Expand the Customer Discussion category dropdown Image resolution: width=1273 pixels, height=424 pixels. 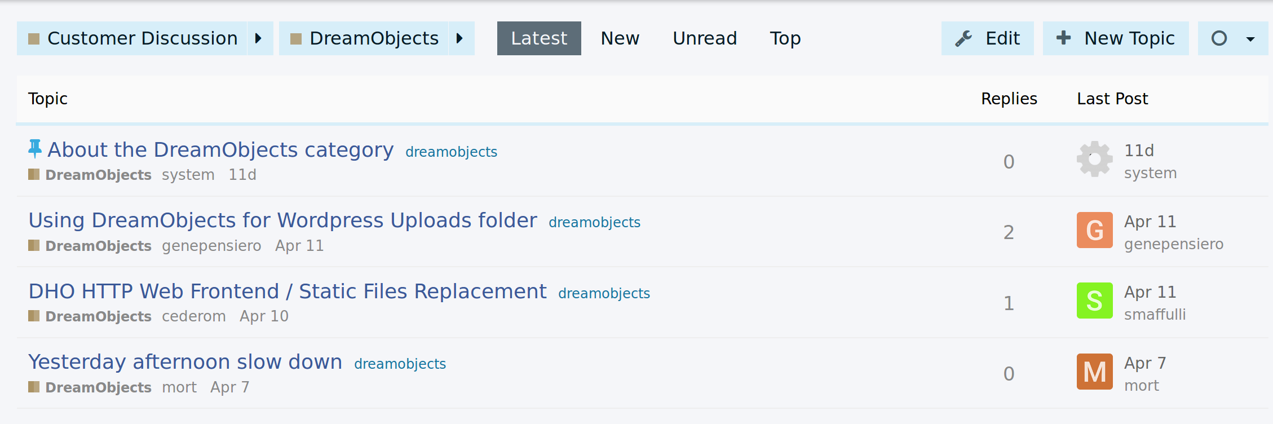259,38
